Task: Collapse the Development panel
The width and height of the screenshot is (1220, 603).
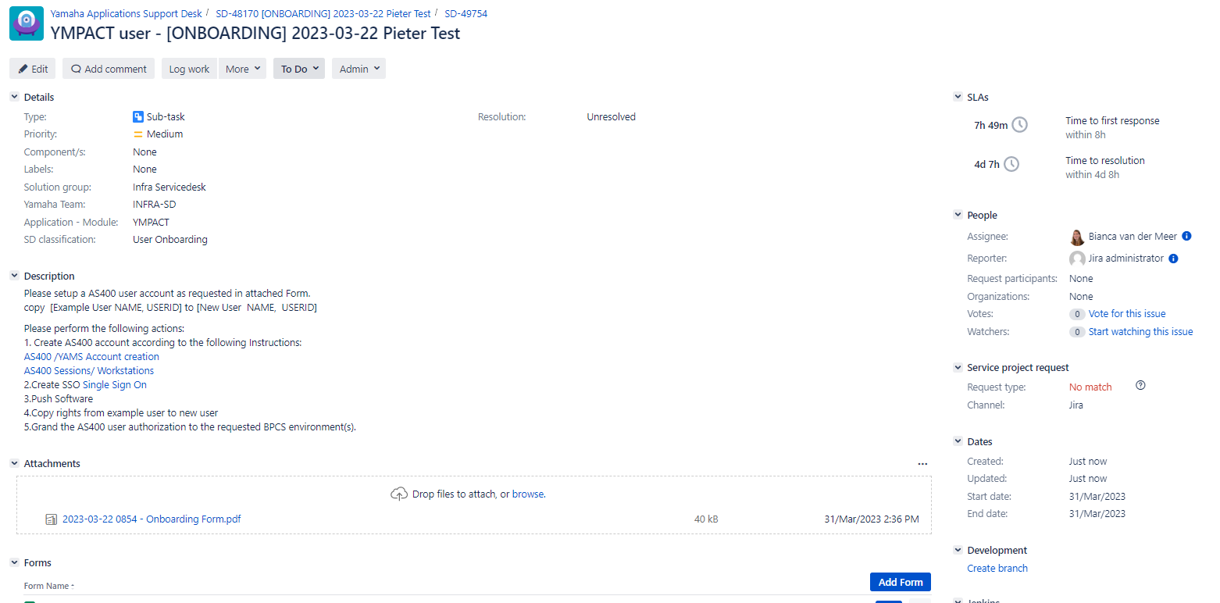Action: [x=958, y=550]
